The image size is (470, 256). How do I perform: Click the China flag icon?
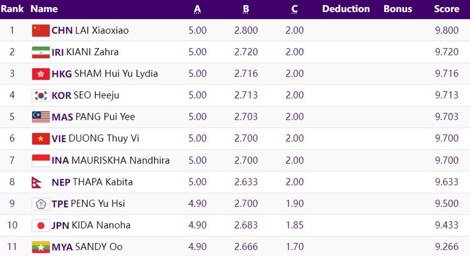click(x=40, y=31)
